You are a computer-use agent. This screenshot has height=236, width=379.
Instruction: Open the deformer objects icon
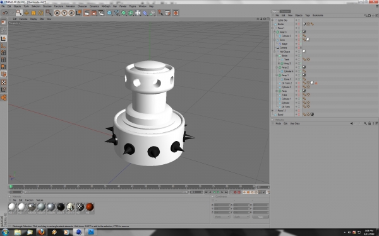[145, 13]
